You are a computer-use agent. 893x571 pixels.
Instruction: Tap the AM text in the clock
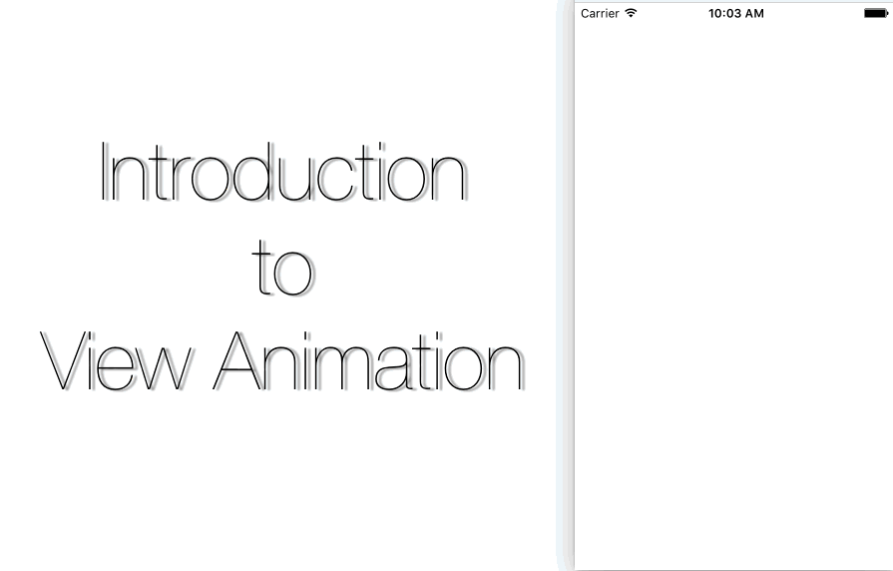click(x=753, y=13)
